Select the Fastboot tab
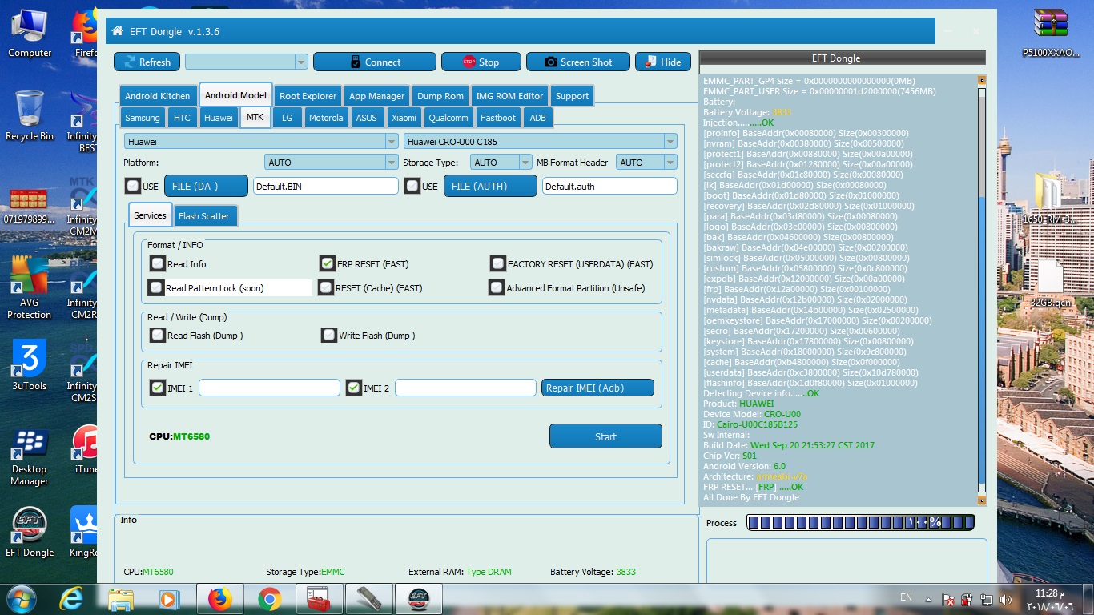Image resolution: width=1094 pixels, height=615 pixels. (x=498, y=117)
